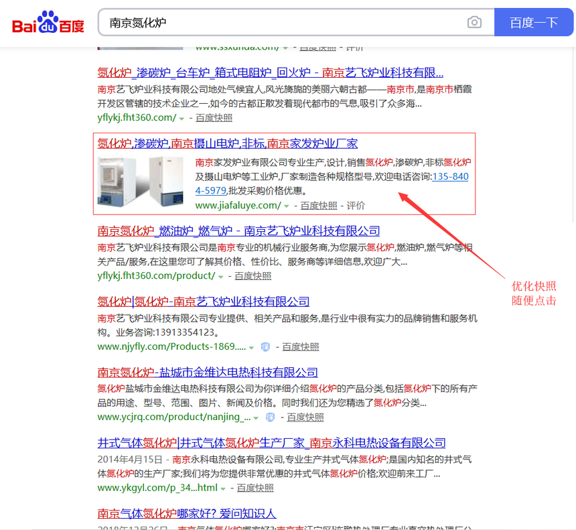Click the green URL yflykj.fht360.com/
576x530 pixels.
click(137, 118)
